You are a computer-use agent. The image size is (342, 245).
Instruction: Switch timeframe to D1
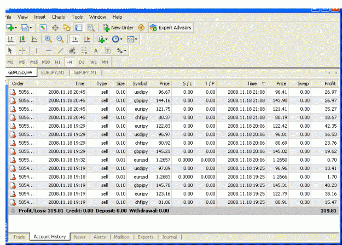(82, 62)
